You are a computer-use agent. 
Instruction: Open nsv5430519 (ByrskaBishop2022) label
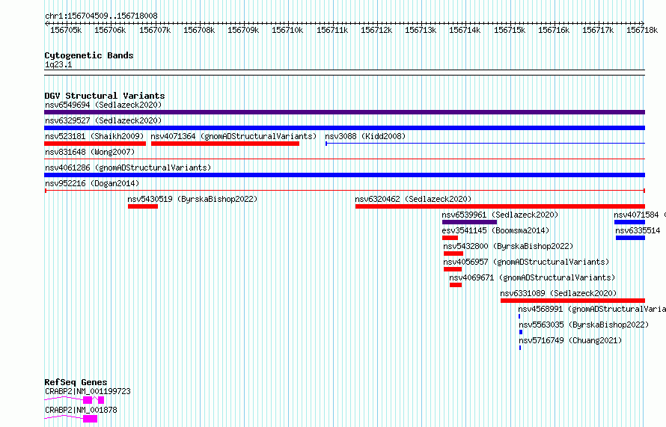[x=192, y=199]
